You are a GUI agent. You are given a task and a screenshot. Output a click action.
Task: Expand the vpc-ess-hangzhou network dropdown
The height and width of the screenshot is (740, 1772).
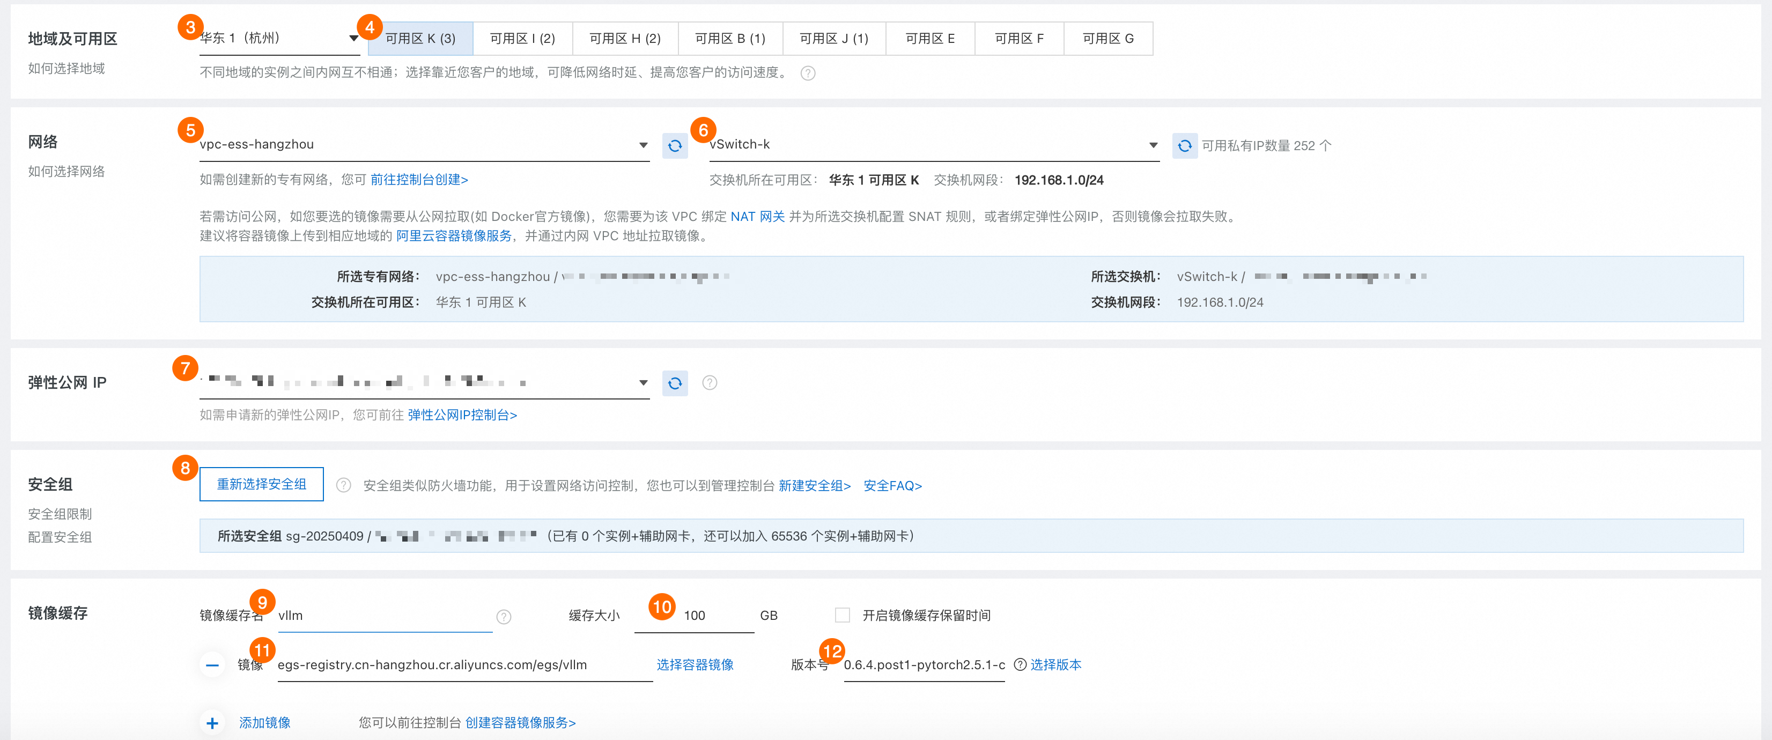[x=424, y=145]
